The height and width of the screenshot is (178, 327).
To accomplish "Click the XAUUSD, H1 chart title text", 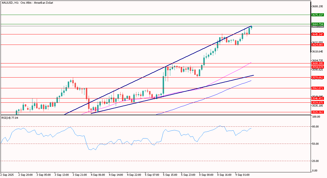I will (27, 3).
